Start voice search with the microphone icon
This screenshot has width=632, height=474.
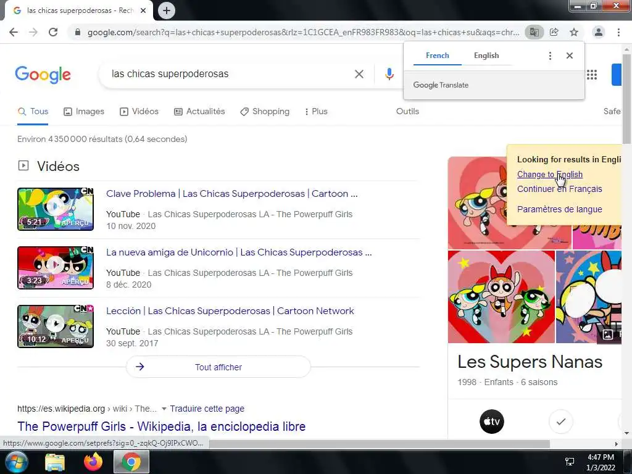click(389, 74)
